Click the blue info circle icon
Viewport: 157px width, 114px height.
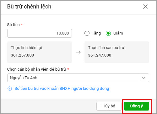[10, 89]
